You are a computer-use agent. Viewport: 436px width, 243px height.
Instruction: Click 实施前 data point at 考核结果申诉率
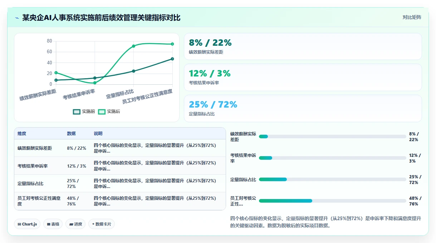click(x=95, y=78)
